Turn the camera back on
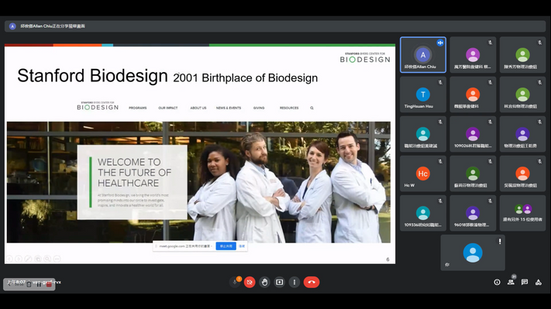Screen dimensions: 551x309 250,283
